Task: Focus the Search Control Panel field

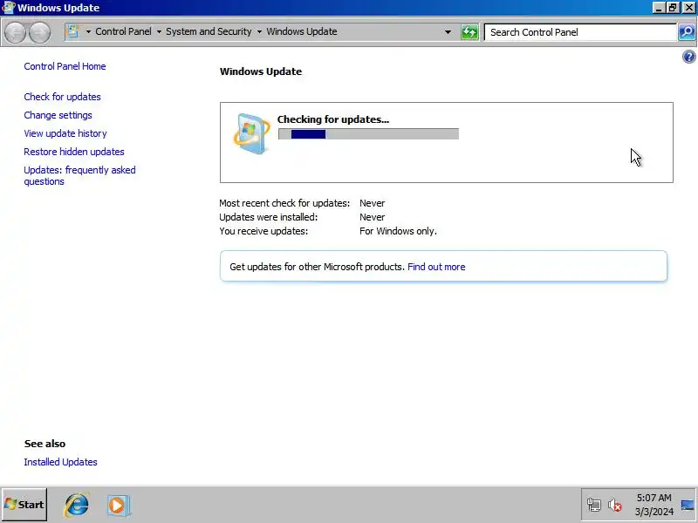Action: click(580, 32)
